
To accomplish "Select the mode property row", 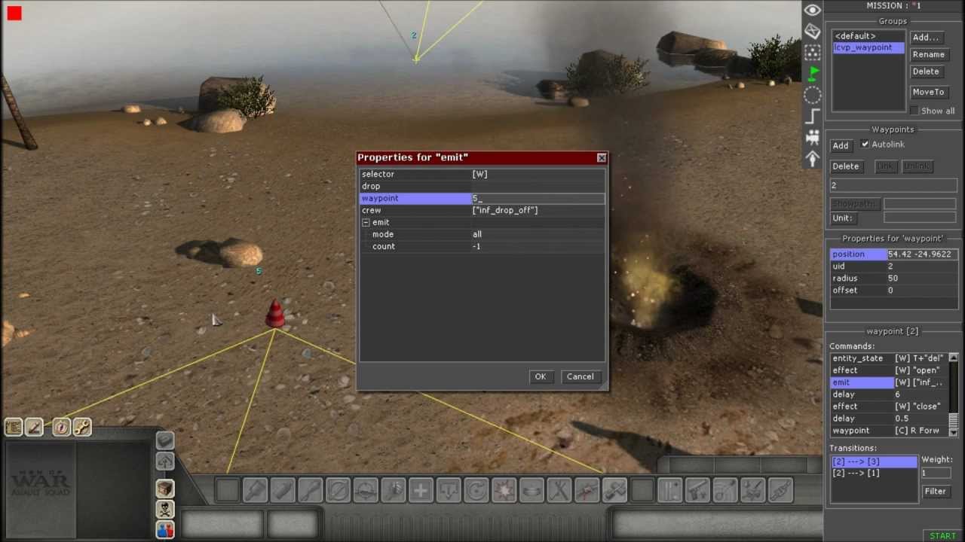I will 482,234.
